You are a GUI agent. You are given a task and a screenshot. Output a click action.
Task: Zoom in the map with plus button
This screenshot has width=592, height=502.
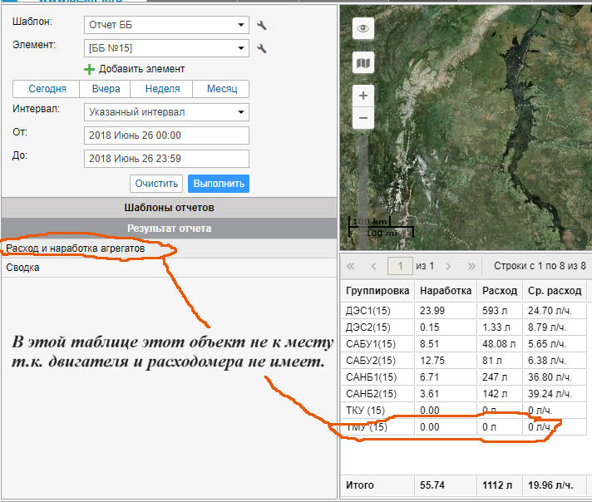363,96
